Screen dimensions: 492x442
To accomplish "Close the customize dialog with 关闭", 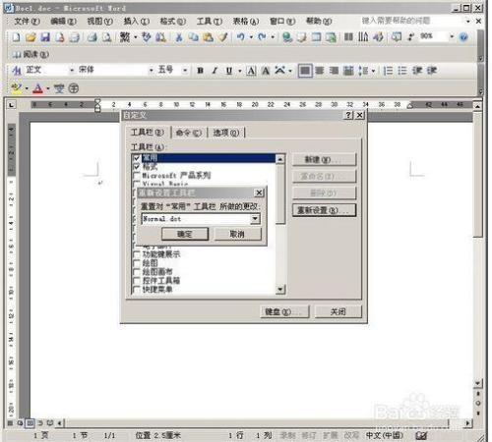I will point(338,311).
